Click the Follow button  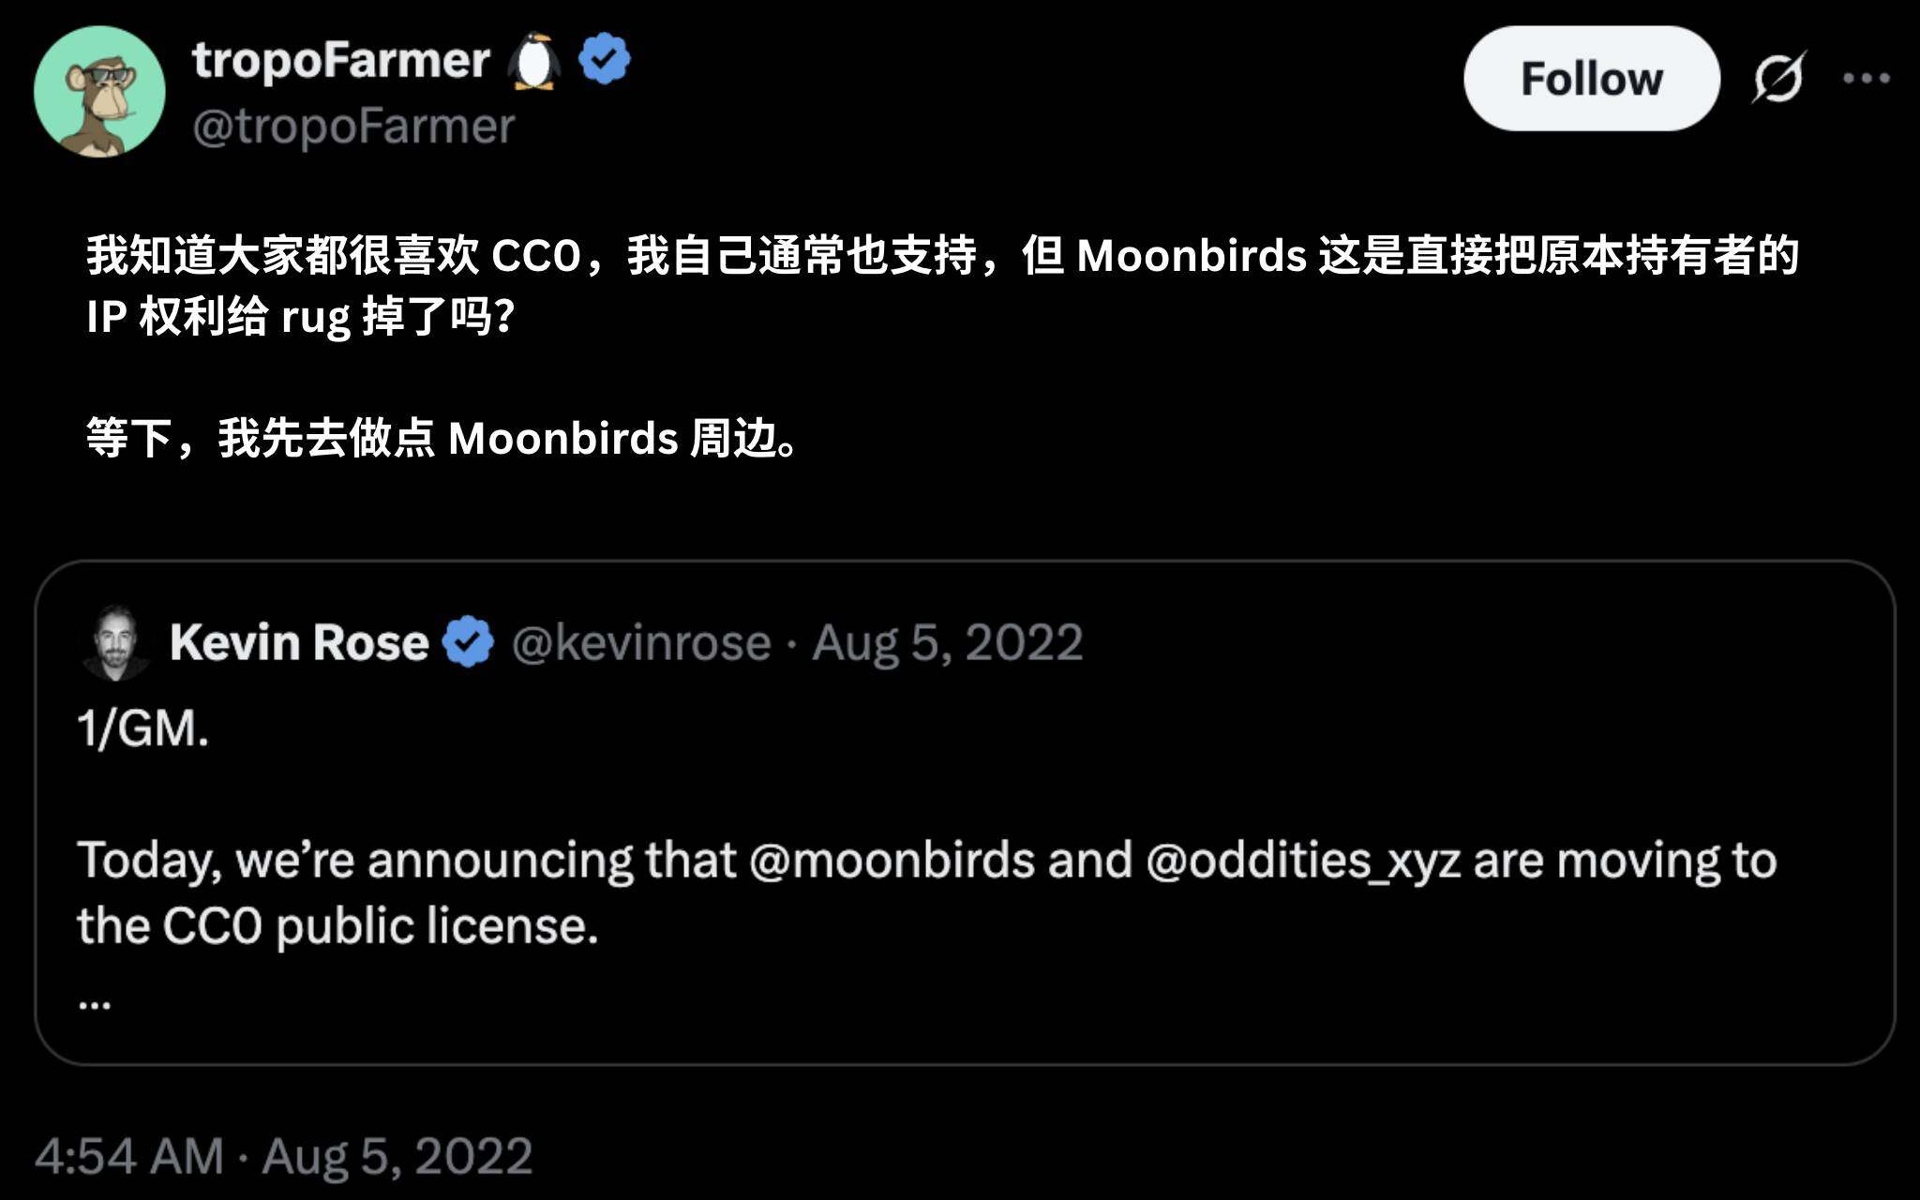click(1592, 79)
